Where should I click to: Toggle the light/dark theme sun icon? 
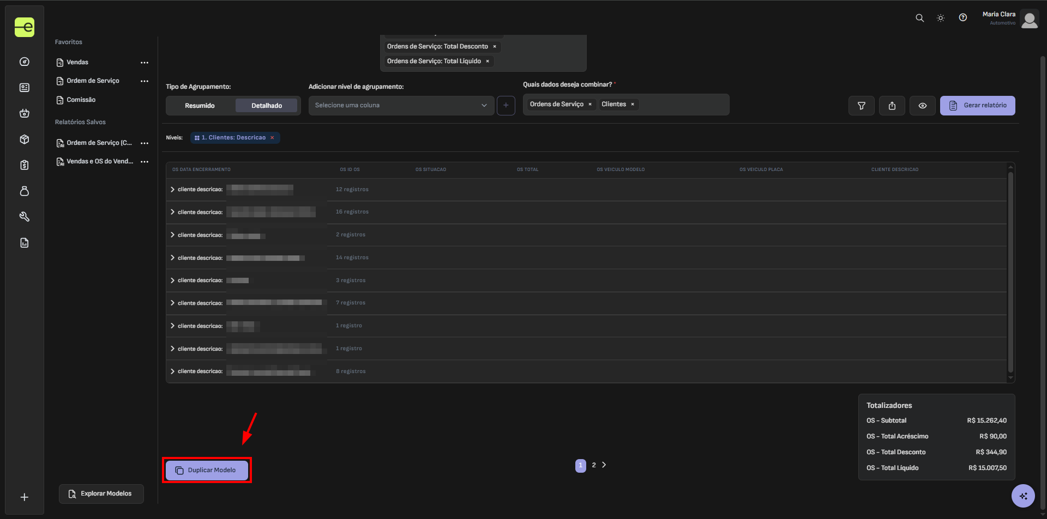pos(941,18)
